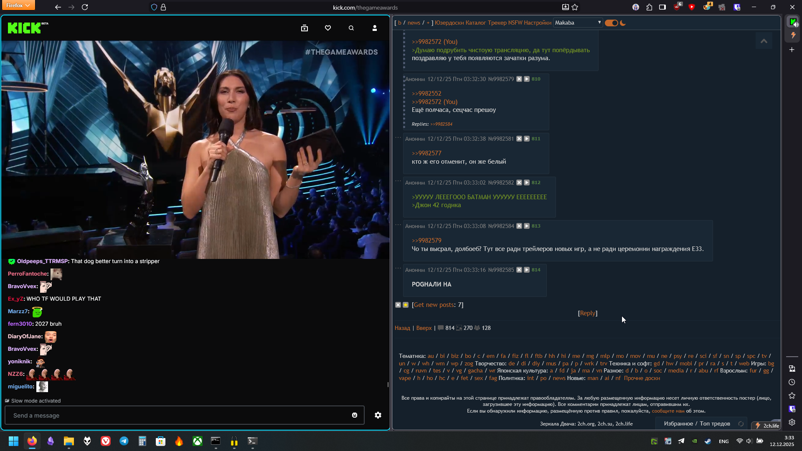The height and width of the screenshot is (451, 802).
Task: Toggle dark theme switch in board header
Action: [x=612, y=23]
